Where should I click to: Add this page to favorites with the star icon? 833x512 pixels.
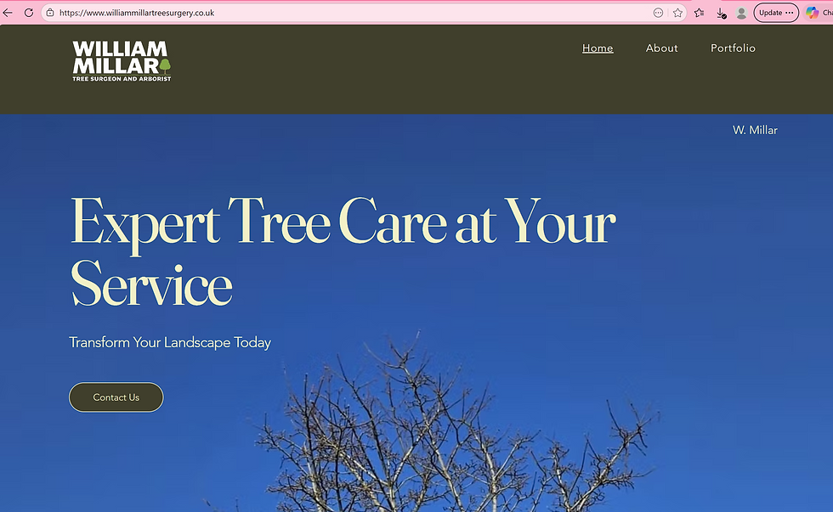677,13
